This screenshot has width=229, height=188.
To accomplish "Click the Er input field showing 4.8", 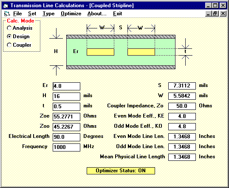I will [x=66, y=86].
